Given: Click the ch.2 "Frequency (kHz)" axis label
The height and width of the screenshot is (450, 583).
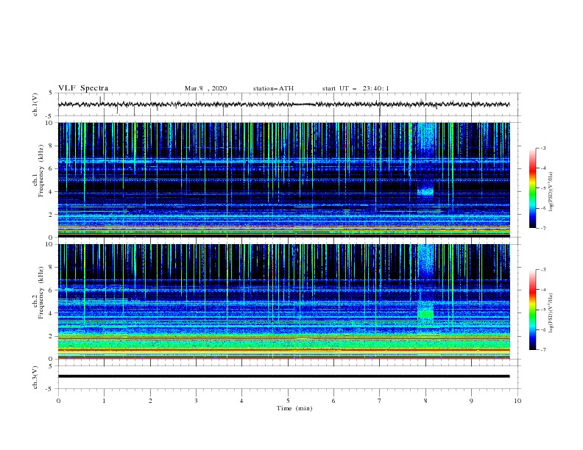Looking at the screenshot, I should (41, 293).
